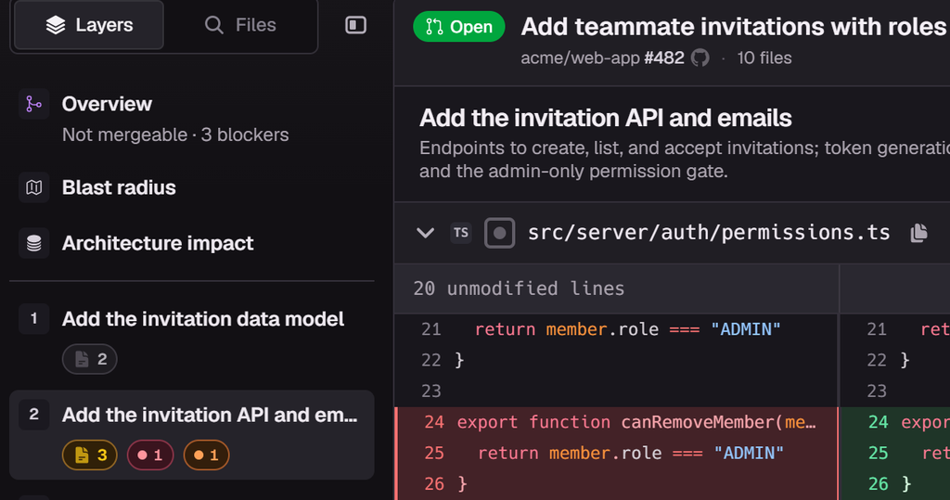Select layer 2 Add the invitation API
This screenshot has height=500, width=950.
click(191, 434)
